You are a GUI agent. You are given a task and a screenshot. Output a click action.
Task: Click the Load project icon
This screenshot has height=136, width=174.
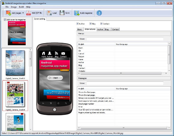point(49,13)
